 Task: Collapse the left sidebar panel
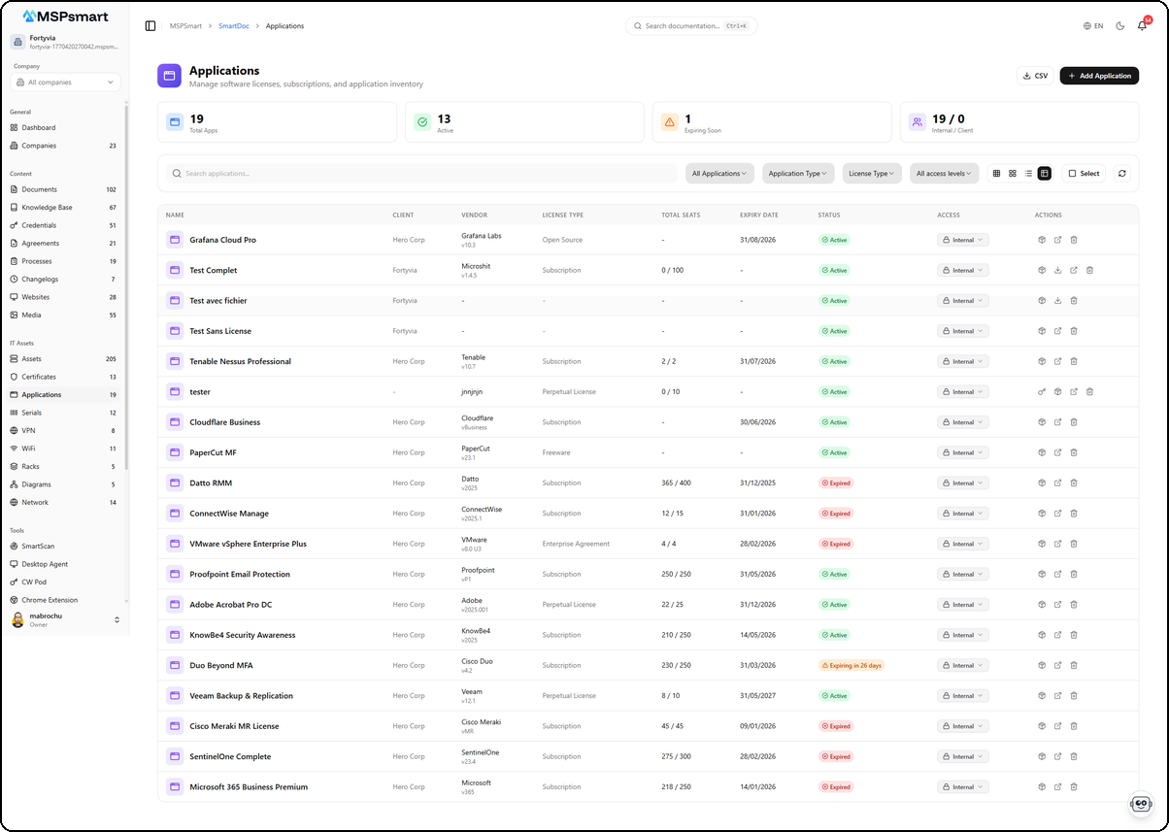[149, 25]
